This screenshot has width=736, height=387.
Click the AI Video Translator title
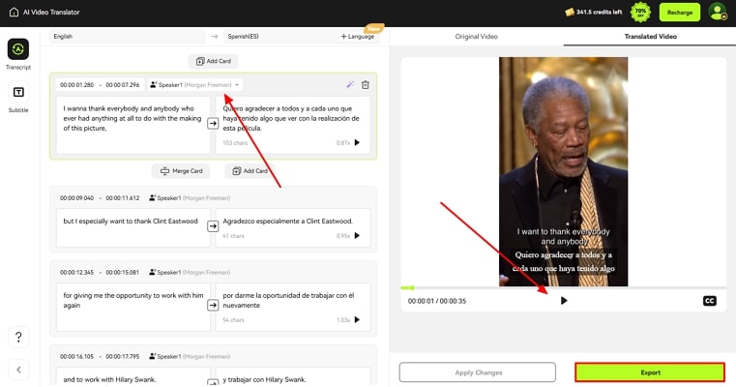coord(51,13)
